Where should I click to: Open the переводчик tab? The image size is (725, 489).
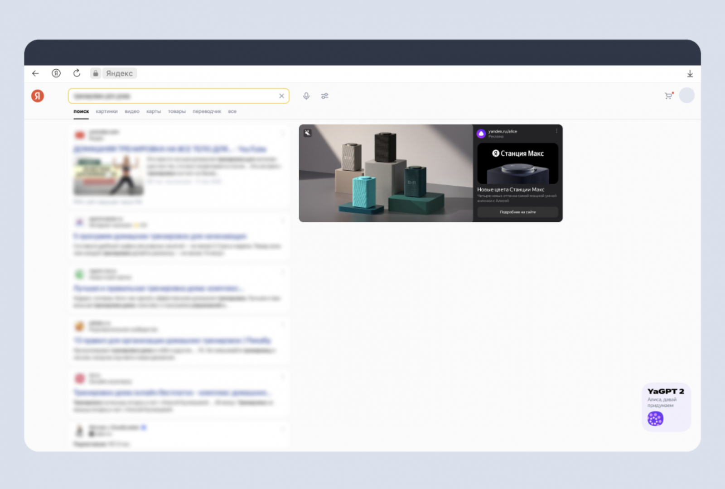click(207, 111)
